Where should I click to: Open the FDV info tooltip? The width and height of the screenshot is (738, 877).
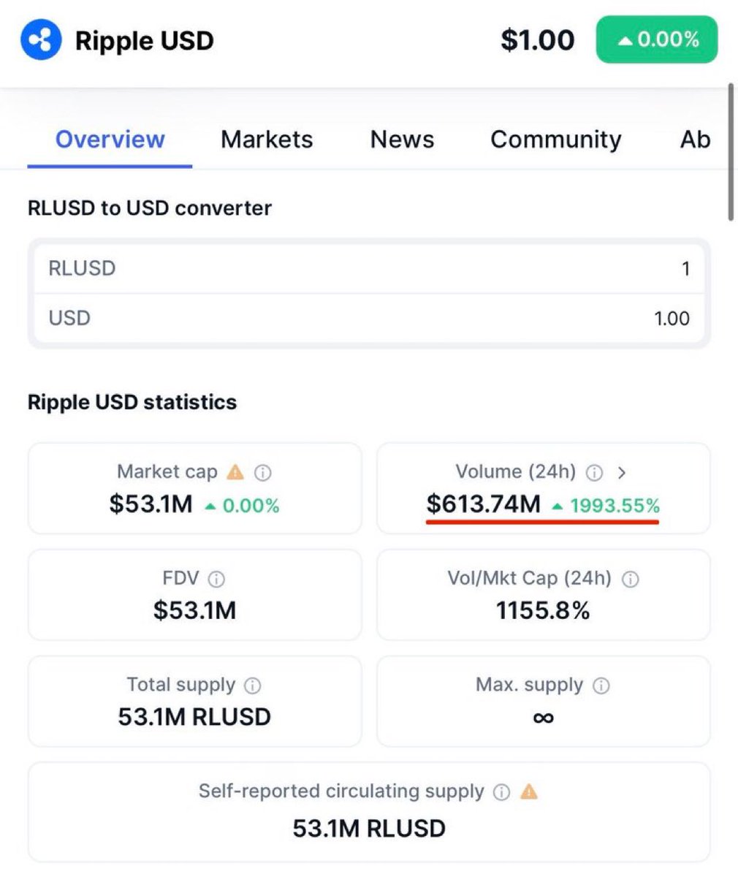coord(216,579)
